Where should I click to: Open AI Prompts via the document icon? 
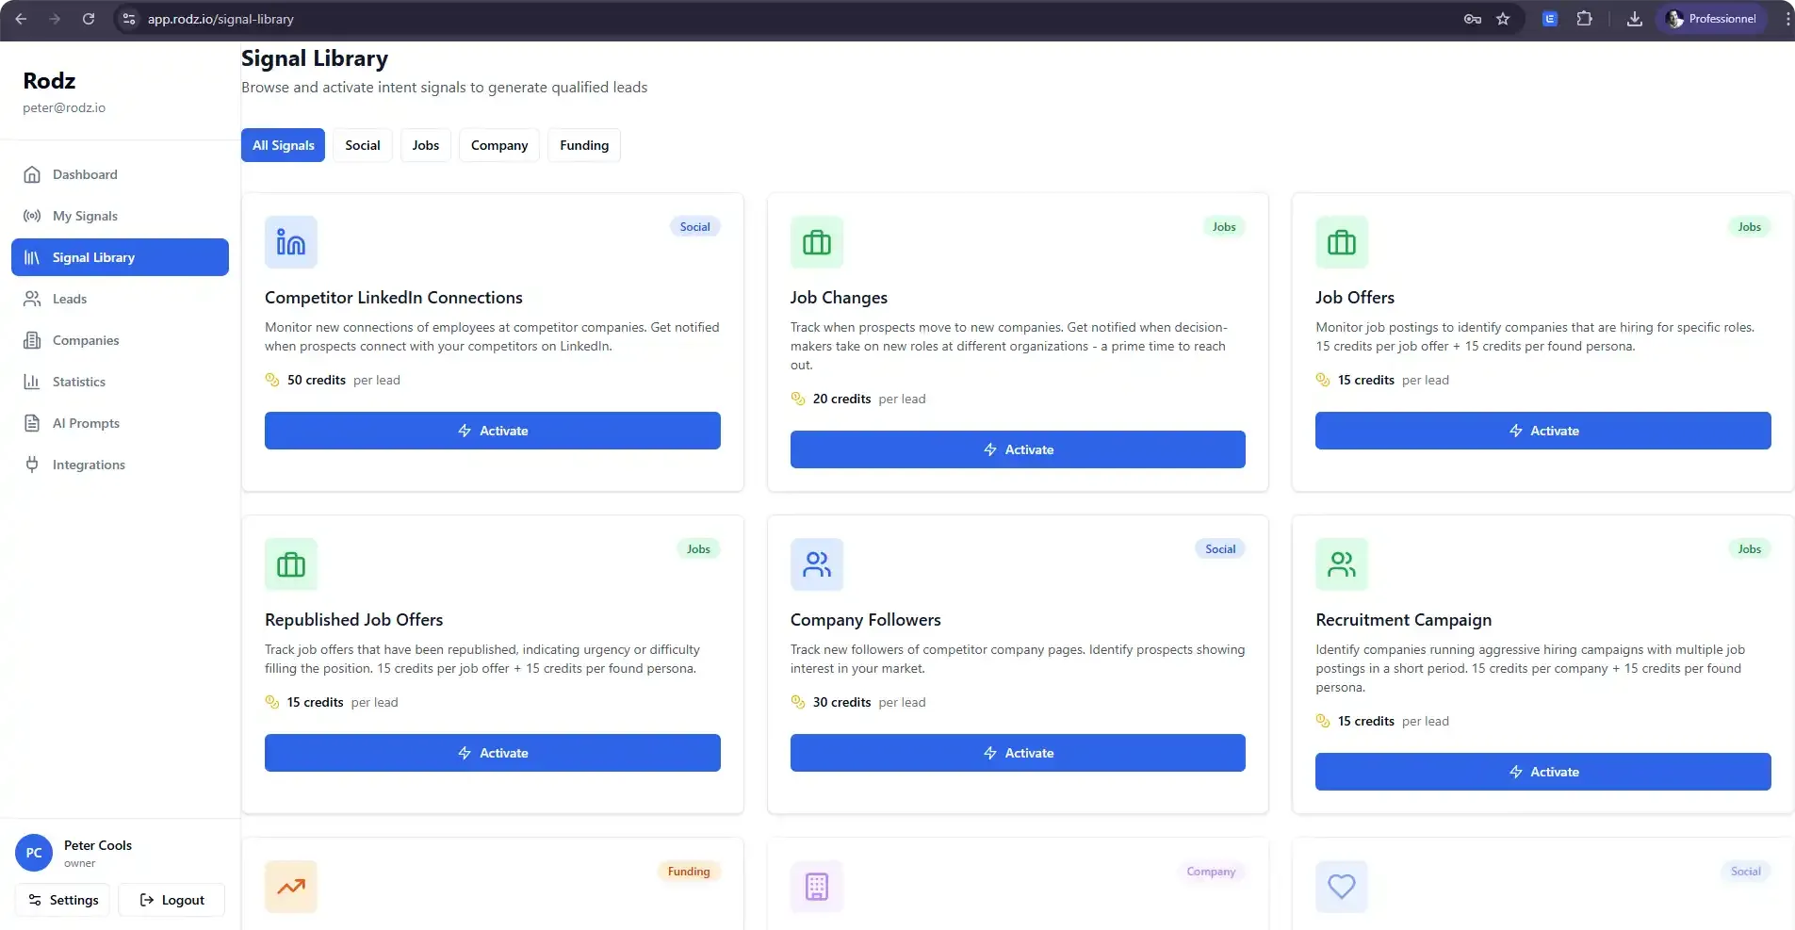pyautogui.click(x=33, y=423)
